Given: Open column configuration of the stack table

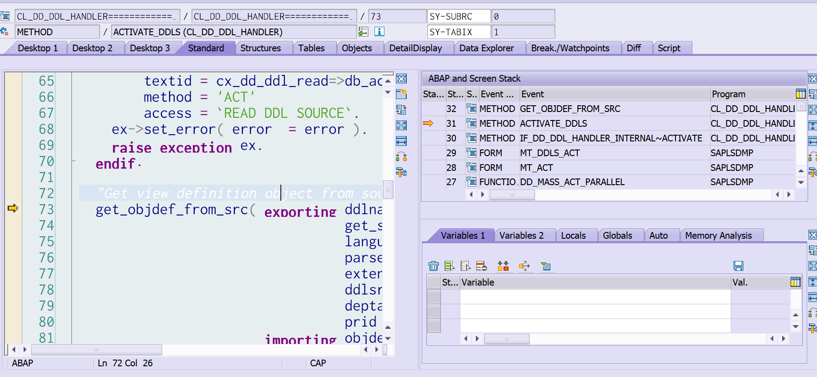Looking at the screenshot, I should [x=800, y=94].
